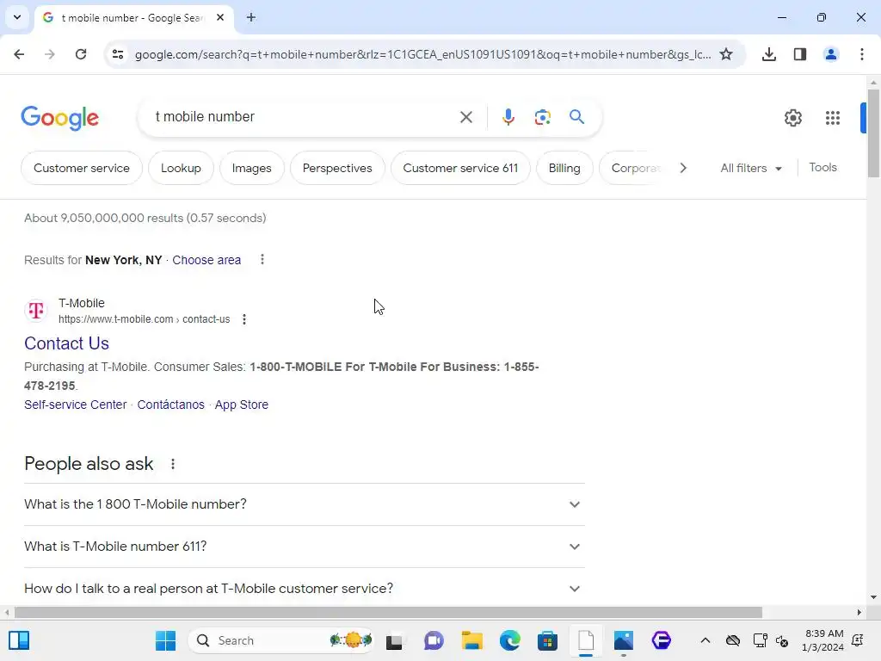Open Contáctanos link
881x661 pixels.
coord(171,405)
